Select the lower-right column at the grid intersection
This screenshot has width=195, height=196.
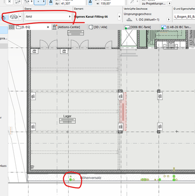[x=159, y=132]
